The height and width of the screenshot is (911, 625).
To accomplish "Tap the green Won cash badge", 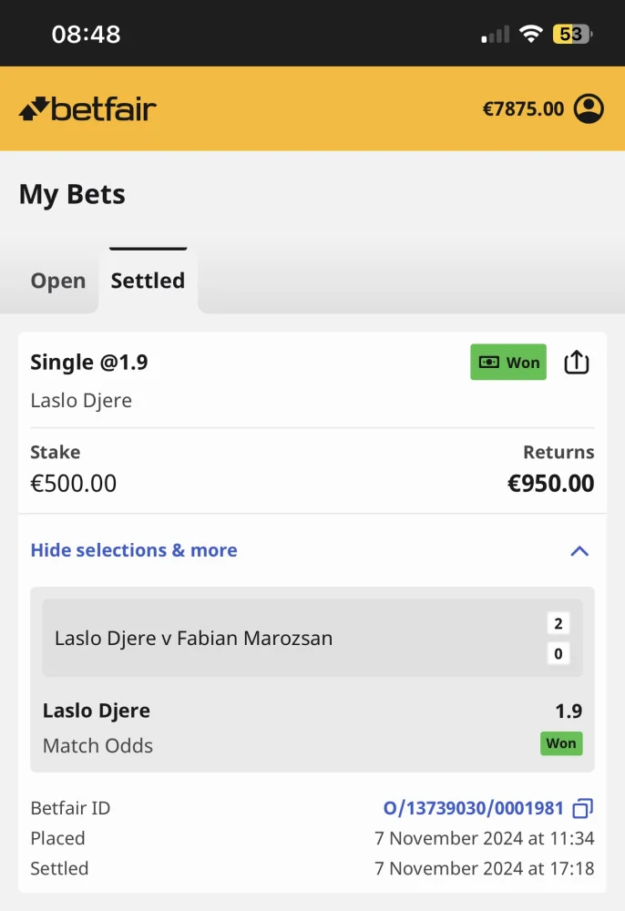I will tap(508, 363).
